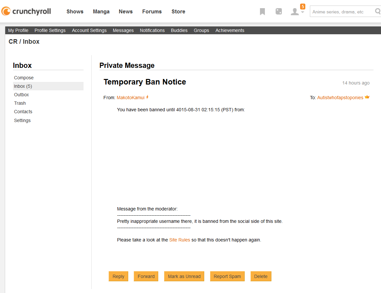Select Compose in the Inbox sidebar
This screenshot has height=293, width=381.
[x=24, y=78]
